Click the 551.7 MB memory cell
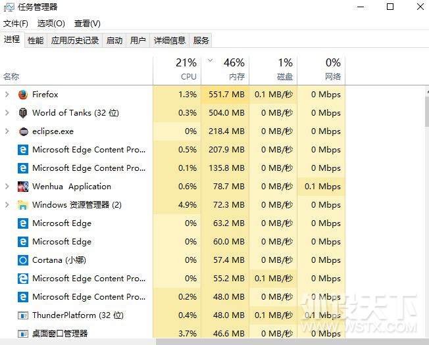Screen dimensions: 429x345 point(225,95)
